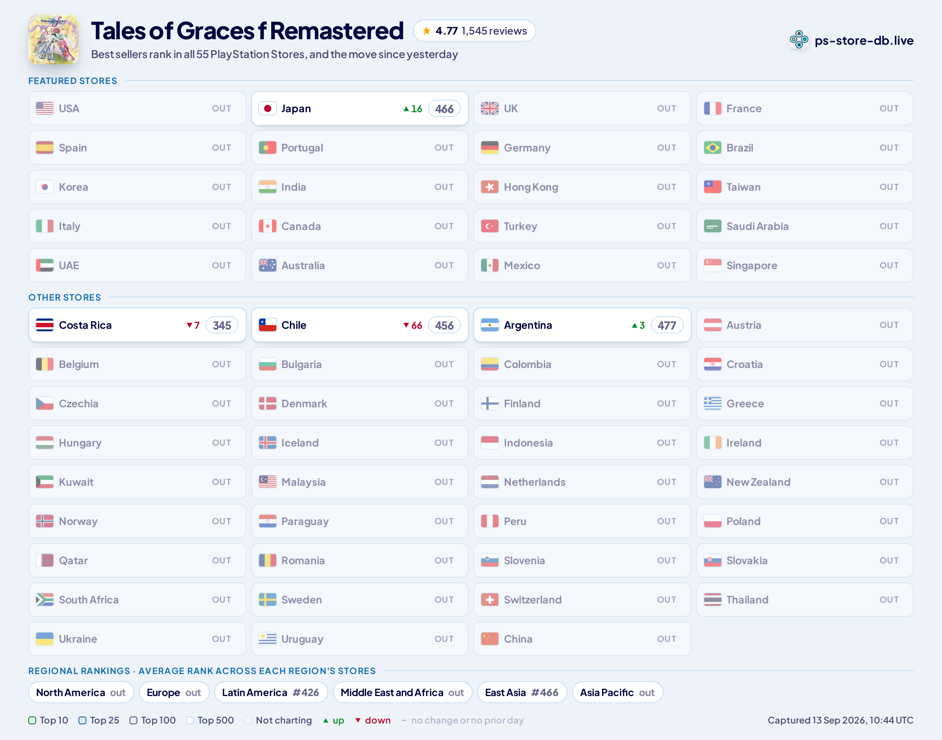Click the Brazil flag icon
Image resolution: width=942 pixels, height=740 pixels.
pos(712,148)
